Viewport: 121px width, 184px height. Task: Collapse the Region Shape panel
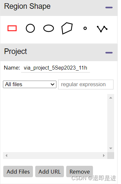pos(109,7)
